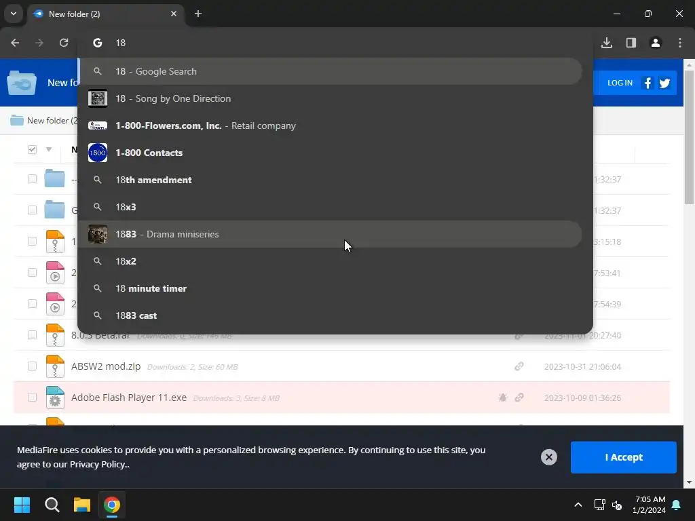The image size is (695, 521).
Task: Open tab search dropdown arrow
Action: [x=14, y=14]
